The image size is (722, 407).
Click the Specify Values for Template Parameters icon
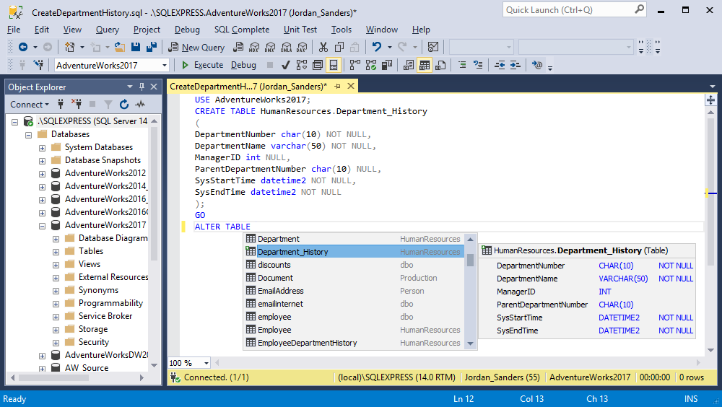point(537,65)
